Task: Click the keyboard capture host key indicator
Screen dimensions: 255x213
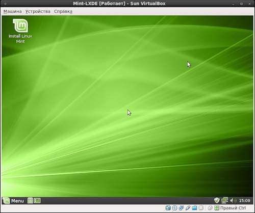Action: (x=217, y=208)
